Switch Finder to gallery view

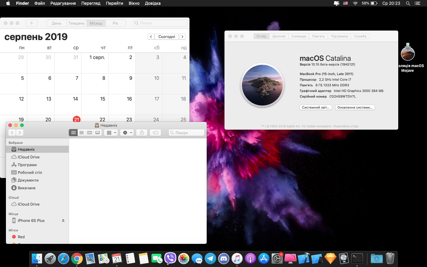point(98,133)
